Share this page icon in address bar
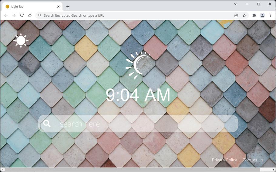 236,15
